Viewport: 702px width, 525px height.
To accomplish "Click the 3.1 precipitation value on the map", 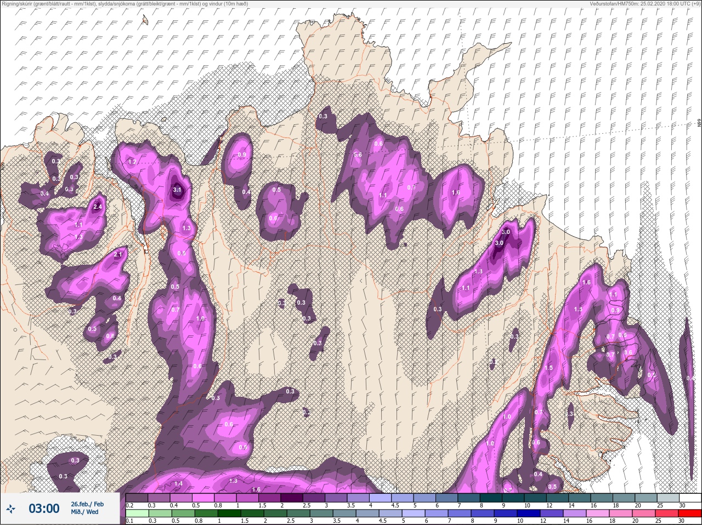I will tap(177, 190).
